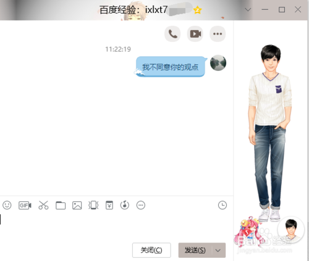Send a picture using the image icon
Viewport: 309px width, 261px height.
click(x=77, y=205)
